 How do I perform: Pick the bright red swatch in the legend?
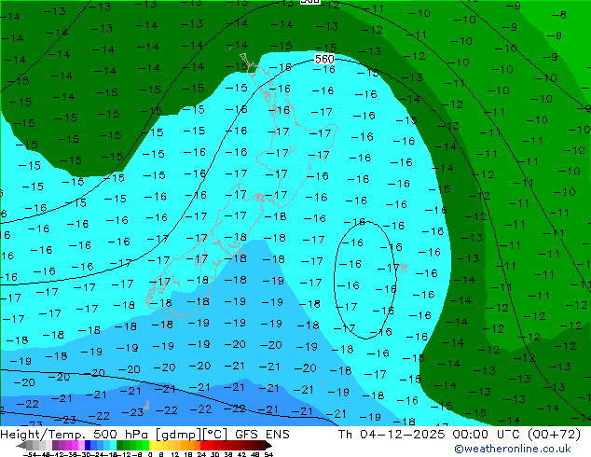203,445
